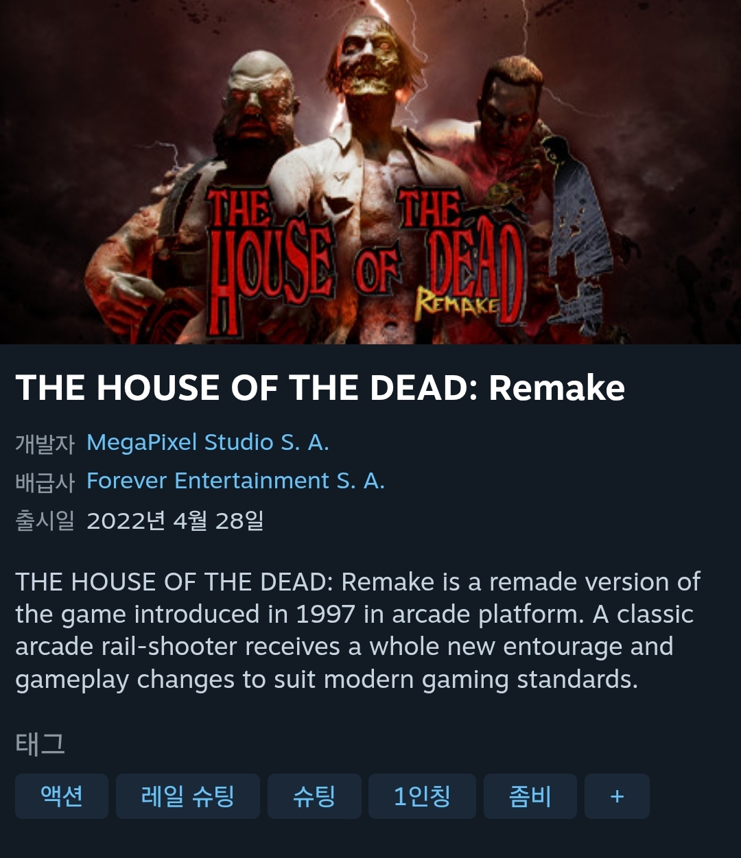Screen dimensions: 741x858
Task: Click the House of the Dead banner image
Action: (370, 171)
